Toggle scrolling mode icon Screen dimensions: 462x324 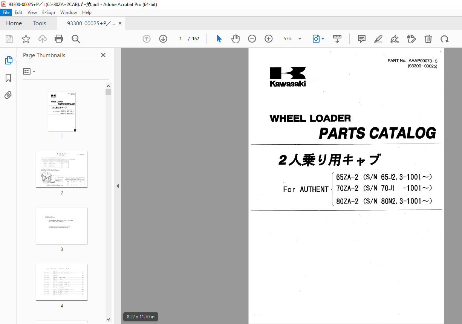coord(337,39)
